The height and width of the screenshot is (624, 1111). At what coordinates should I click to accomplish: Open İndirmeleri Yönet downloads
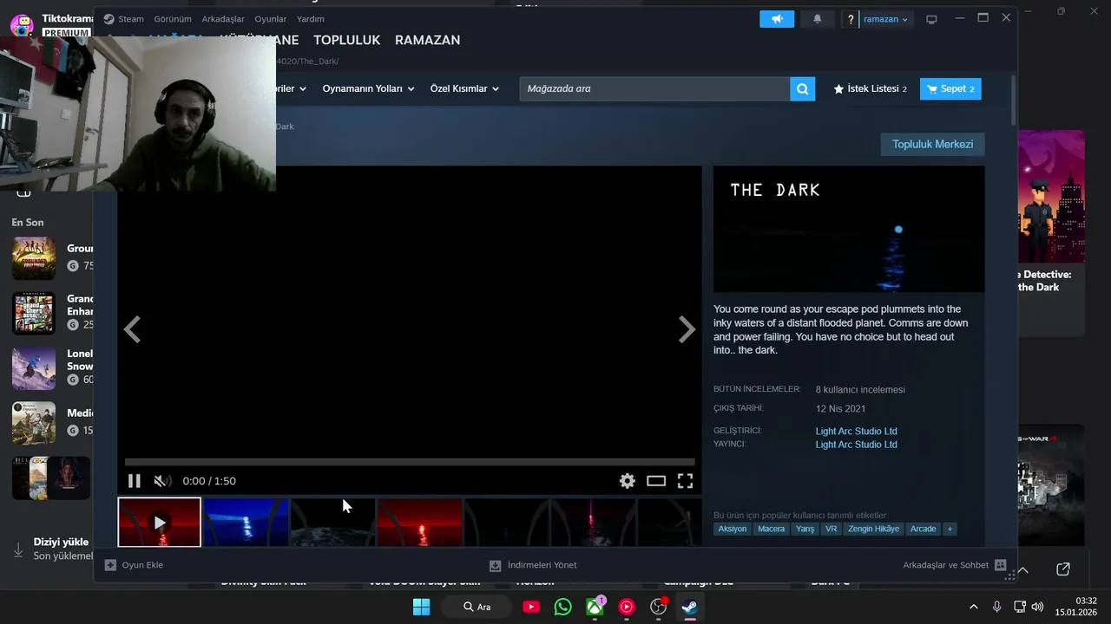point(533,565)
